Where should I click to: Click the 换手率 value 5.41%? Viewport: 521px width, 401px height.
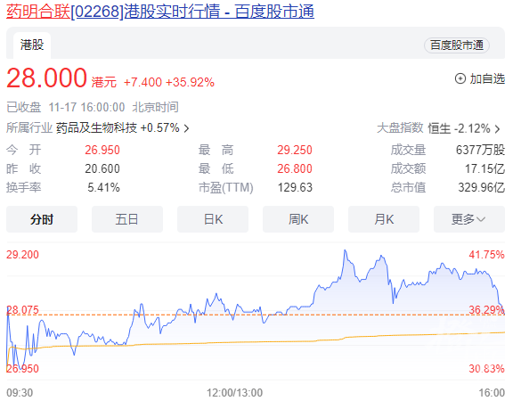click(103, 187)
